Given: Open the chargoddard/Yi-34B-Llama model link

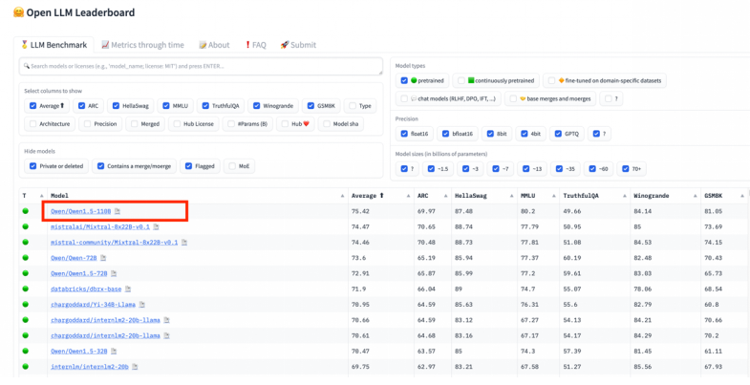Looking at the screenshot, I should (94, 305).
